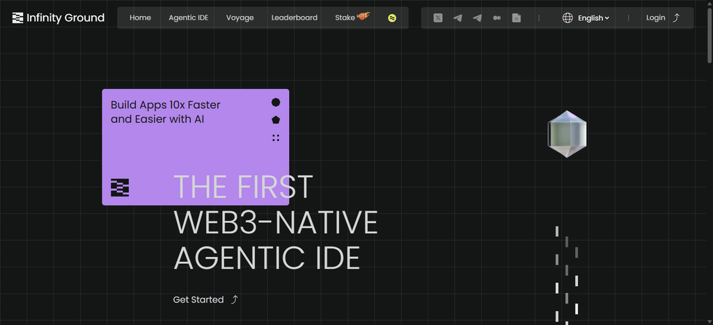The height and width of the screenshot is (325, 713).
Task: Open the English language dropdown
Action: tap(593, 18)
